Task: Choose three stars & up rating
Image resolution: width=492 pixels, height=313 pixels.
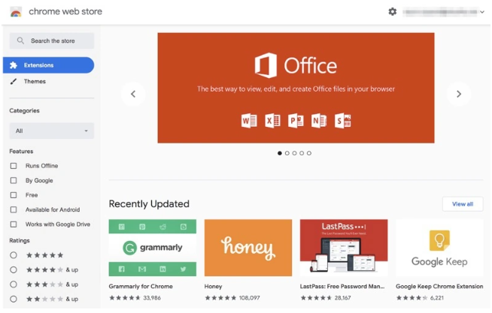Action: click(14, 284)
